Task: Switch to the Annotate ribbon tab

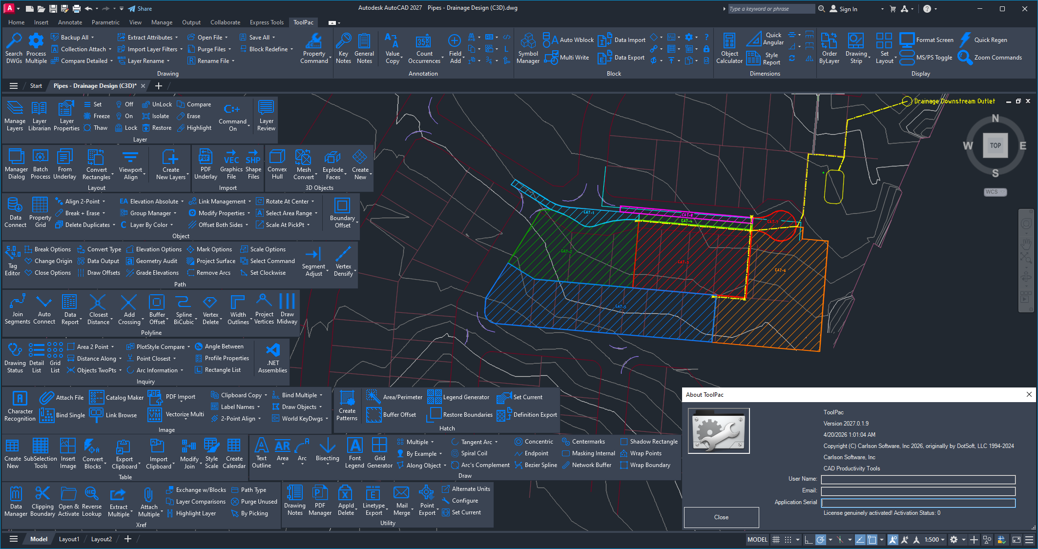Action: (70, 22)
